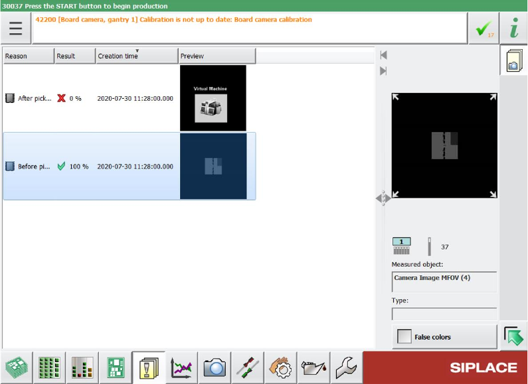Screen dimensions: 528x384
Task: Sort by Result column header
Action: click(75, 56)
